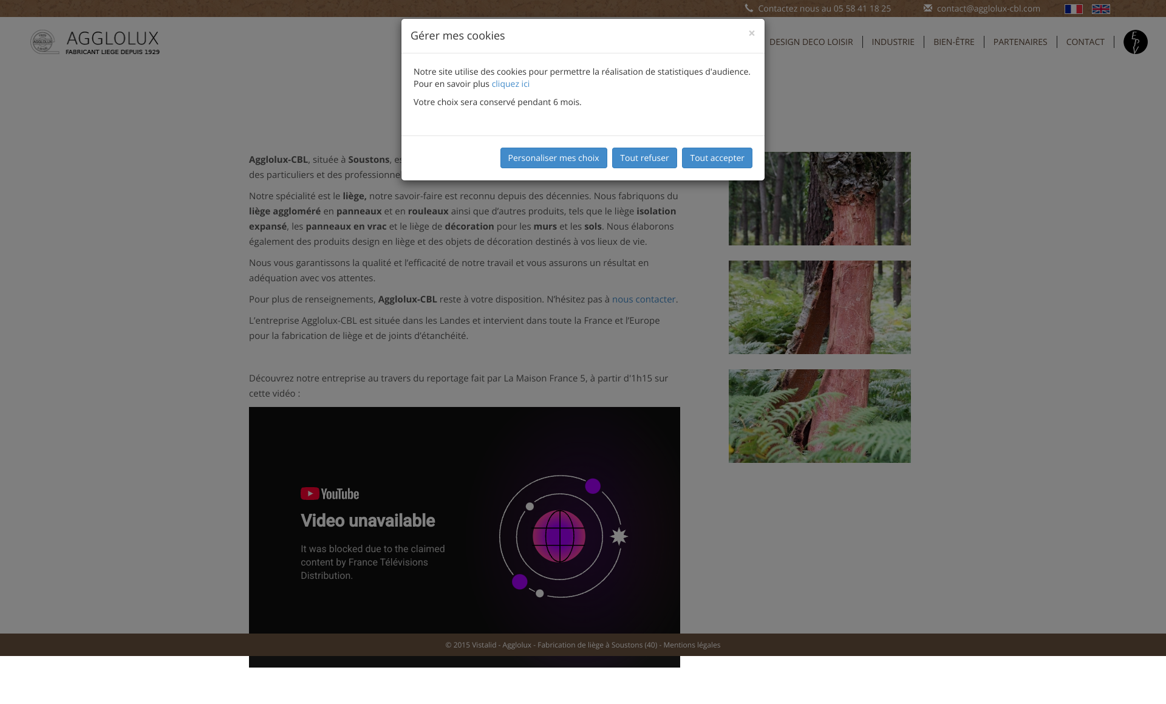
Task: Open the PARTENAIRES menu item
Action: (1020, 42)
